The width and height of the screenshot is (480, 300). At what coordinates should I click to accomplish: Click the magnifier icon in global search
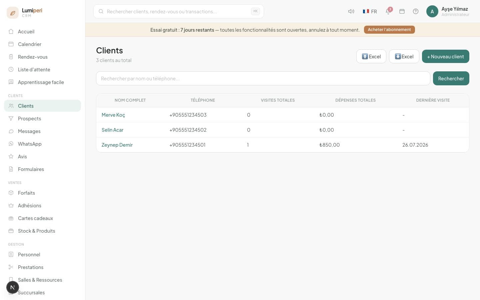point(101,11)
